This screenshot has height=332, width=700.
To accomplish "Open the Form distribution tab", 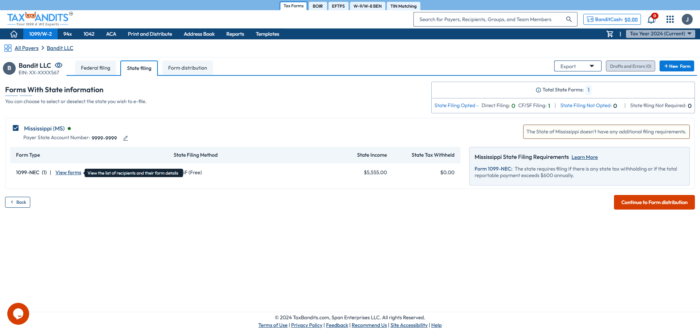I will 187,68.
